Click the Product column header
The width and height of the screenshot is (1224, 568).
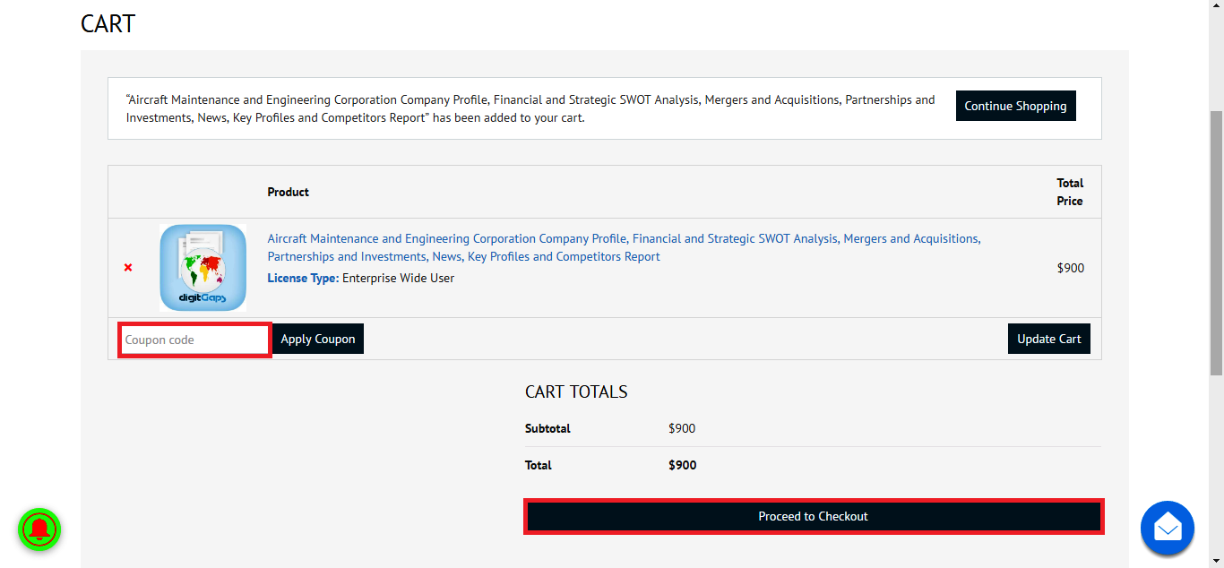288,192
